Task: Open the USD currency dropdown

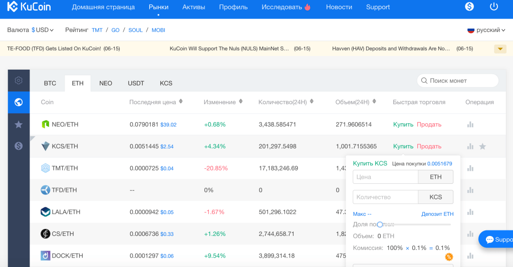Action: click(x=42, y=30)
